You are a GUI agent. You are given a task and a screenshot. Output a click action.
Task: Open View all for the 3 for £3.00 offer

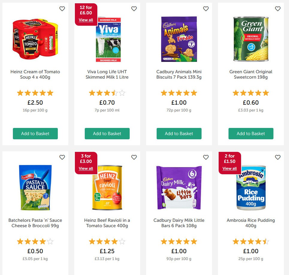(86, 168)
